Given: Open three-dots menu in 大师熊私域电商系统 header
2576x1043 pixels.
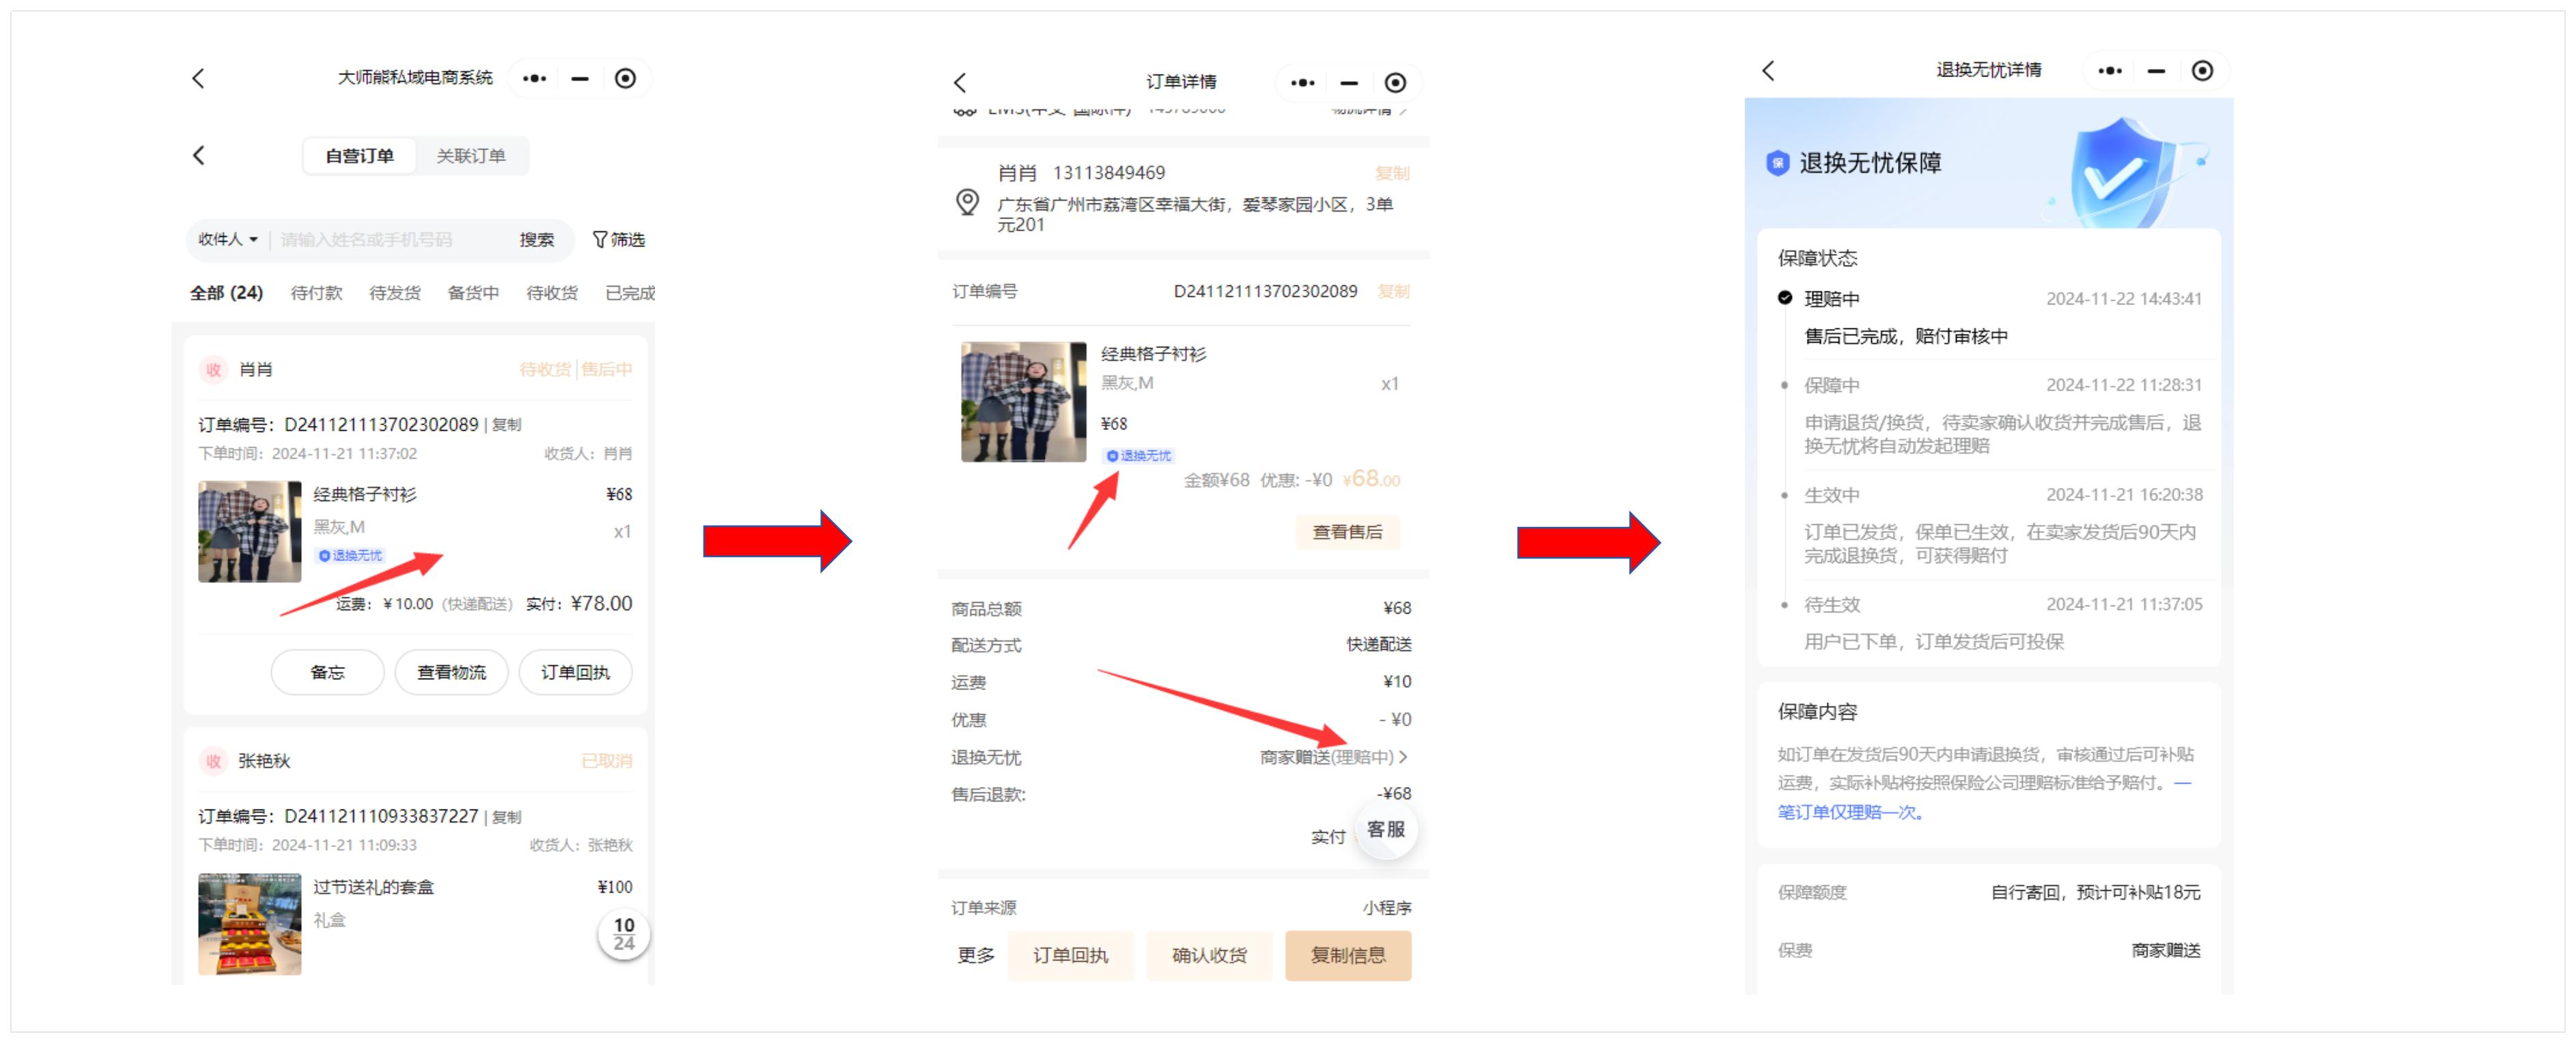Looking at the screenshot, I should click(x=534, y=79).
